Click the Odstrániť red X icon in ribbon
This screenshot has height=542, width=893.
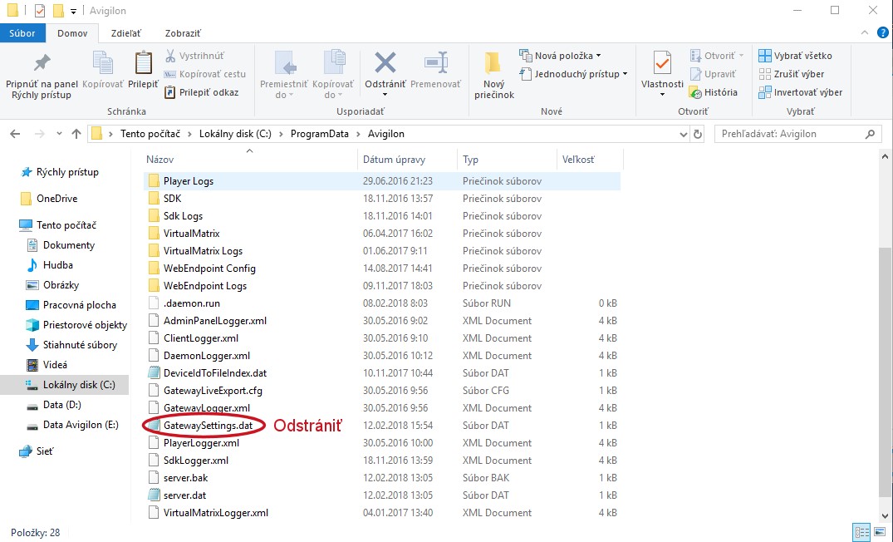click(385, 62)
